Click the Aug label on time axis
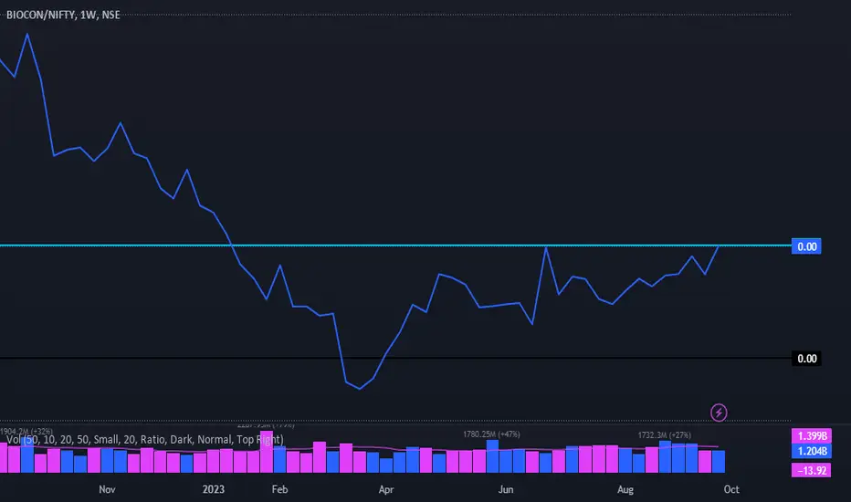This screenshot has height=502, width=851. (625, 489)
